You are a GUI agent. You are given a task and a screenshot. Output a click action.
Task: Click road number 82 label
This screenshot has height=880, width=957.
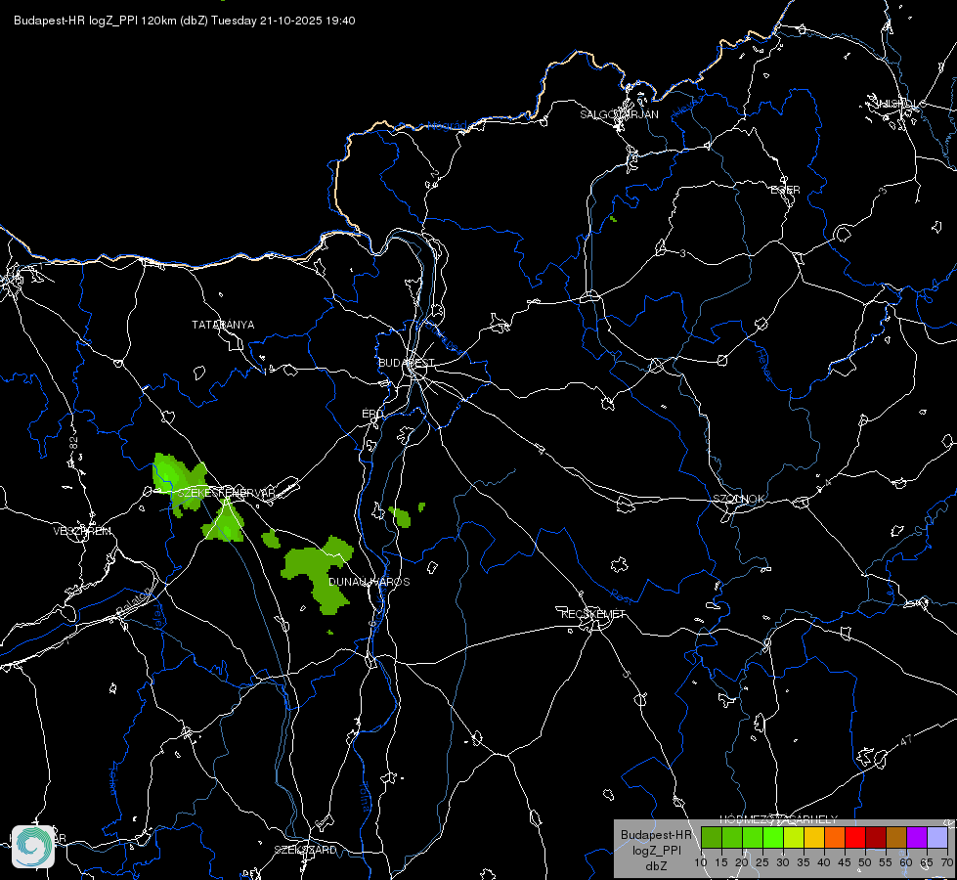(74, 443)
